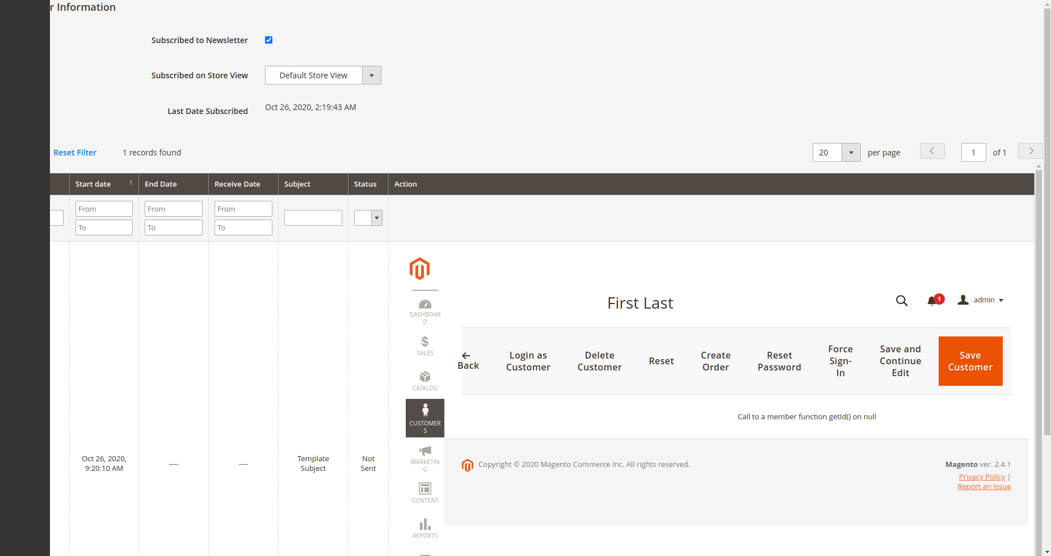Click the Receive Date From field
Image resolution: width=1051 pixels, height=556 pixels.
[243, 209]
